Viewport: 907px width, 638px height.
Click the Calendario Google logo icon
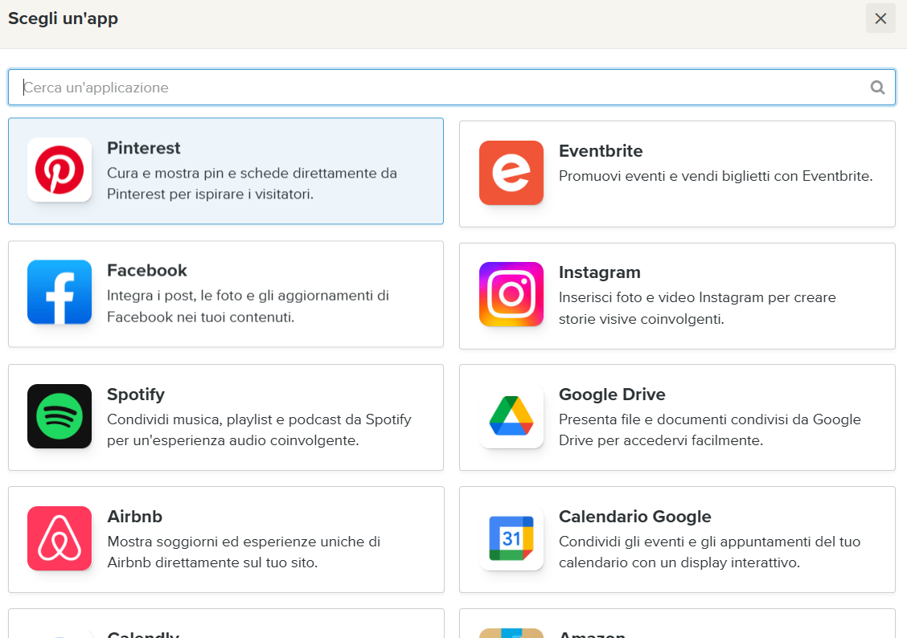(x=511, y=538)
